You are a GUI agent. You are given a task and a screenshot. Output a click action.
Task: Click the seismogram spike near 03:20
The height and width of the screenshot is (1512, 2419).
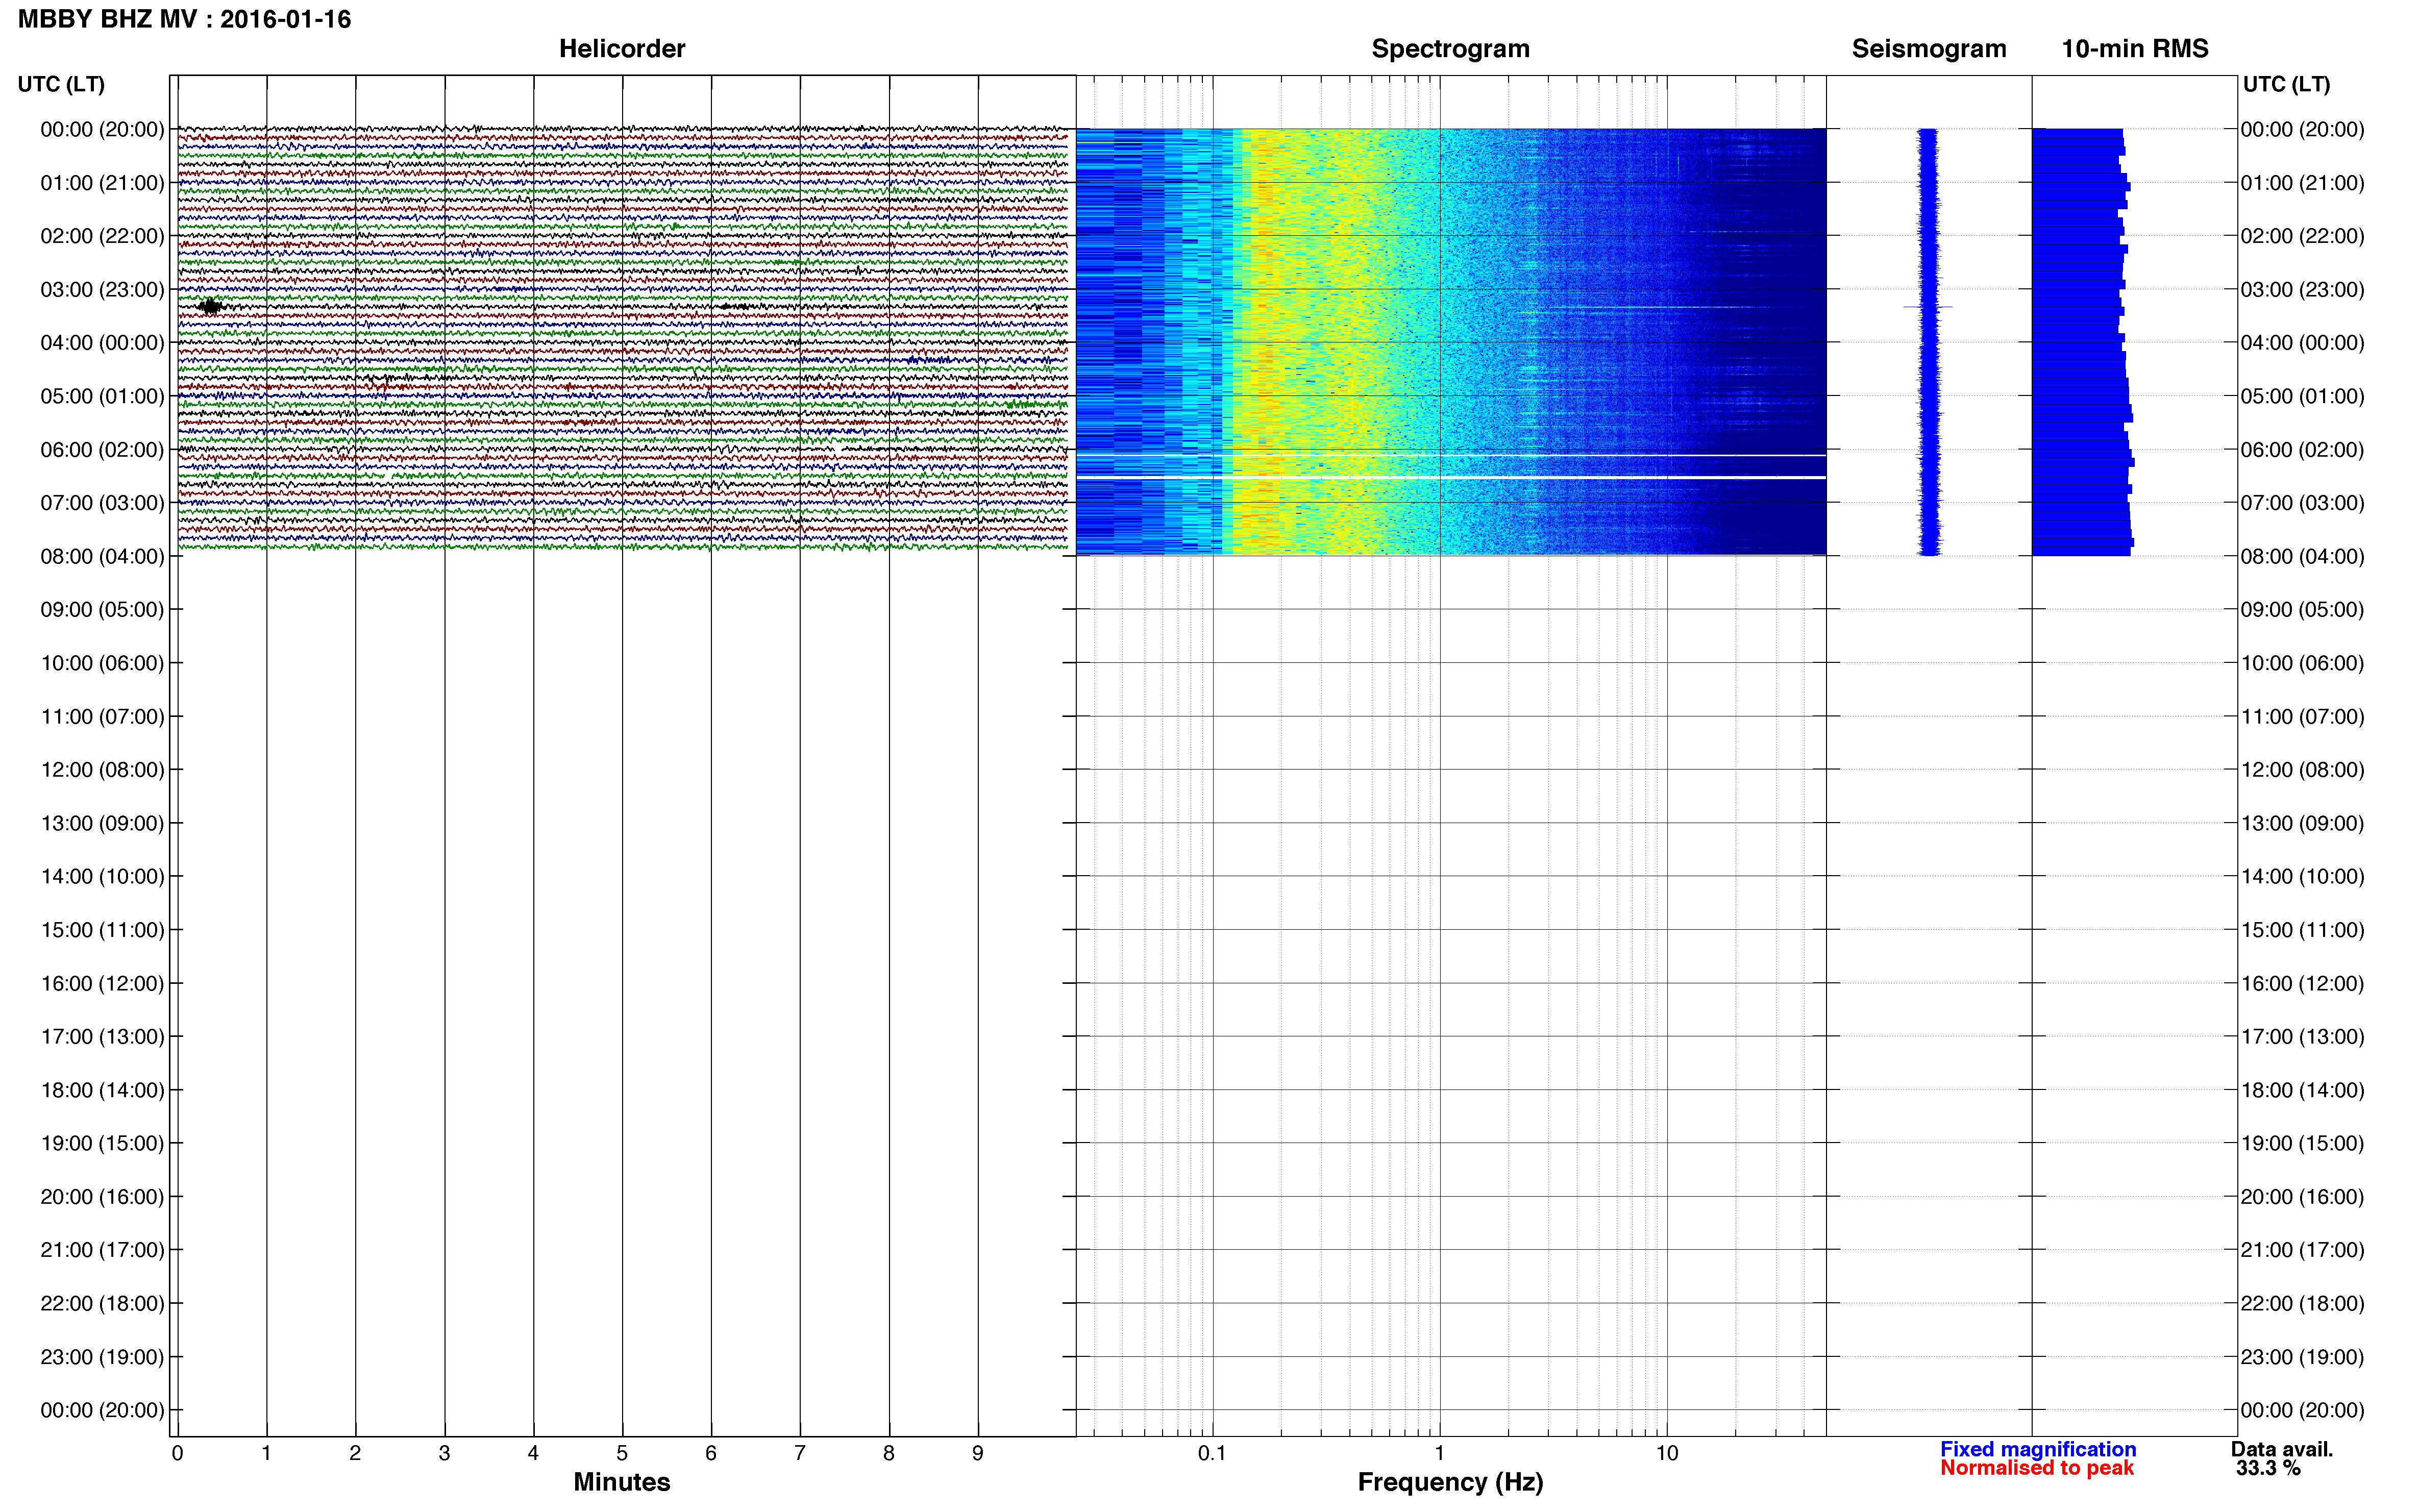pos(1927,307)
